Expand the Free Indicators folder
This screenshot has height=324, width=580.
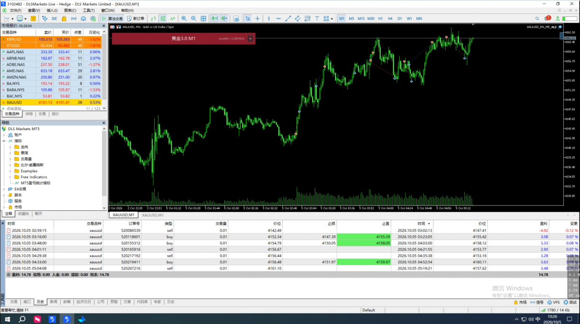point(10,177)
